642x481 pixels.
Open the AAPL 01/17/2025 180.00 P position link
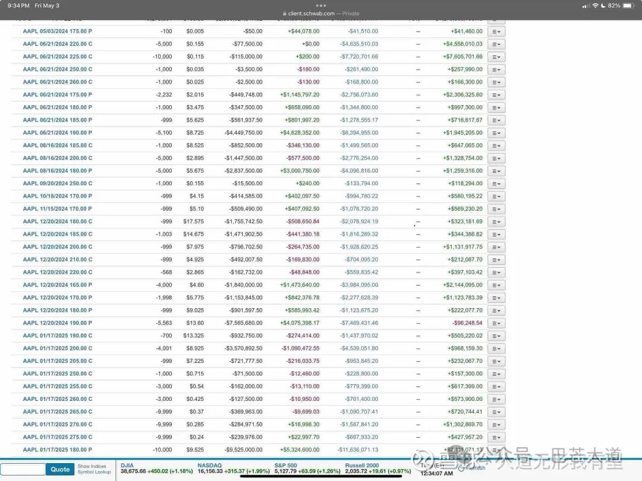57,450
